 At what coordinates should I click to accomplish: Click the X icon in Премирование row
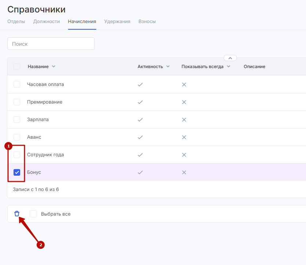tap(184, 102)
